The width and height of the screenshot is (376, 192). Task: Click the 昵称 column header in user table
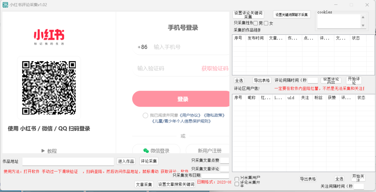click(252, 97)
